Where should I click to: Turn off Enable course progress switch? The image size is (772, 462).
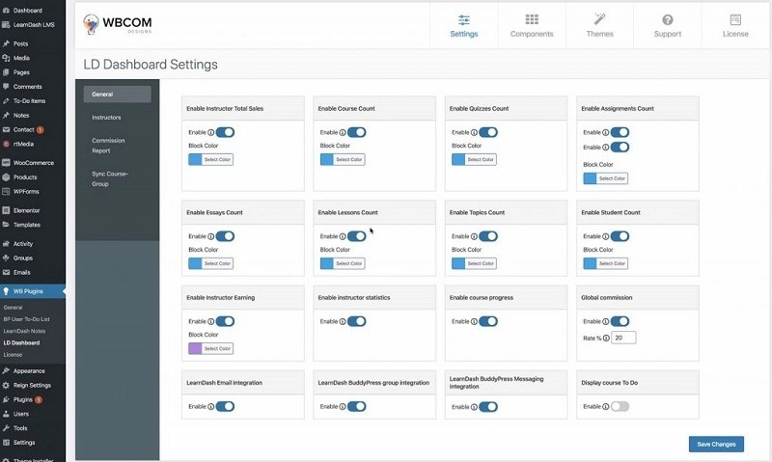487,321
